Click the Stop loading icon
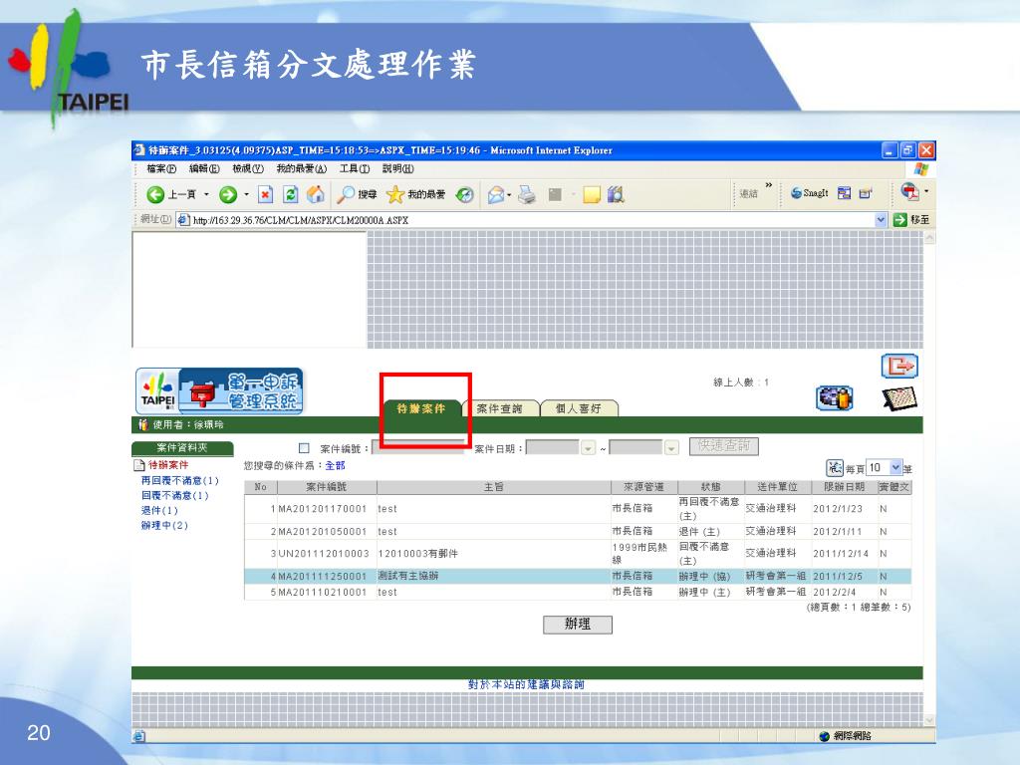The width and height of the screenshot is (1020, 765). tap(265, 194)
